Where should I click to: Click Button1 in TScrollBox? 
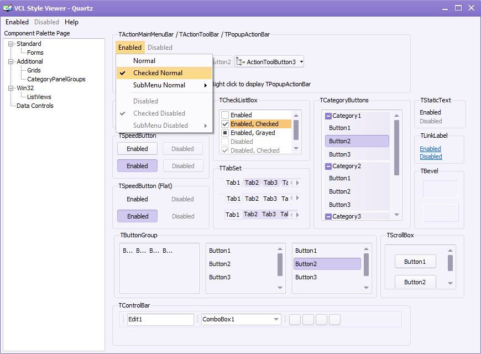[x=415, y=262]
